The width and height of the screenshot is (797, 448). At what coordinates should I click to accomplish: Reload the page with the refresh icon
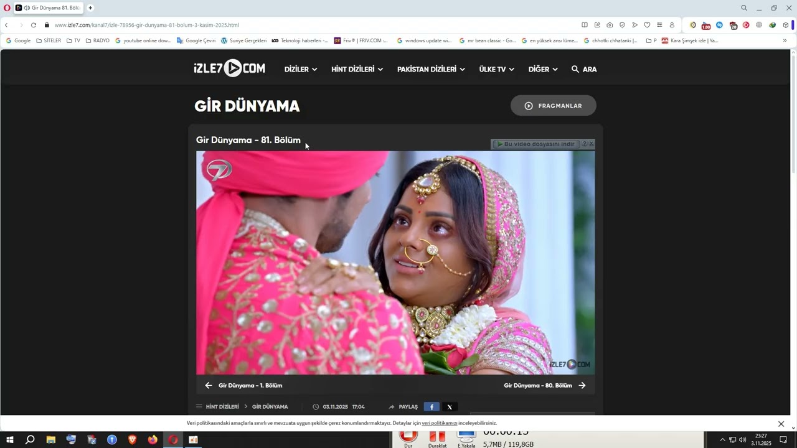34,25
